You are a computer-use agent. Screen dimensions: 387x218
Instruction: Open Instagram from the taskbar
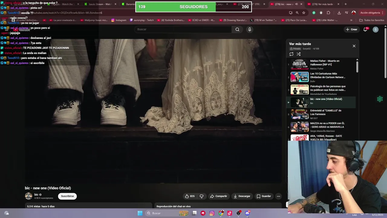click(212, 213)
